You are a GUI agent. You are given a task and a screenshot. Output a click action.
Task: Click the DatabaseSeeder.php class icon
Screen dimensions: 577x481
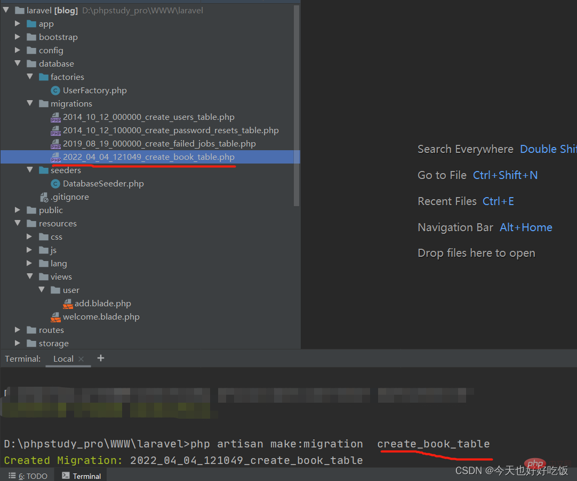pos(55,184)
